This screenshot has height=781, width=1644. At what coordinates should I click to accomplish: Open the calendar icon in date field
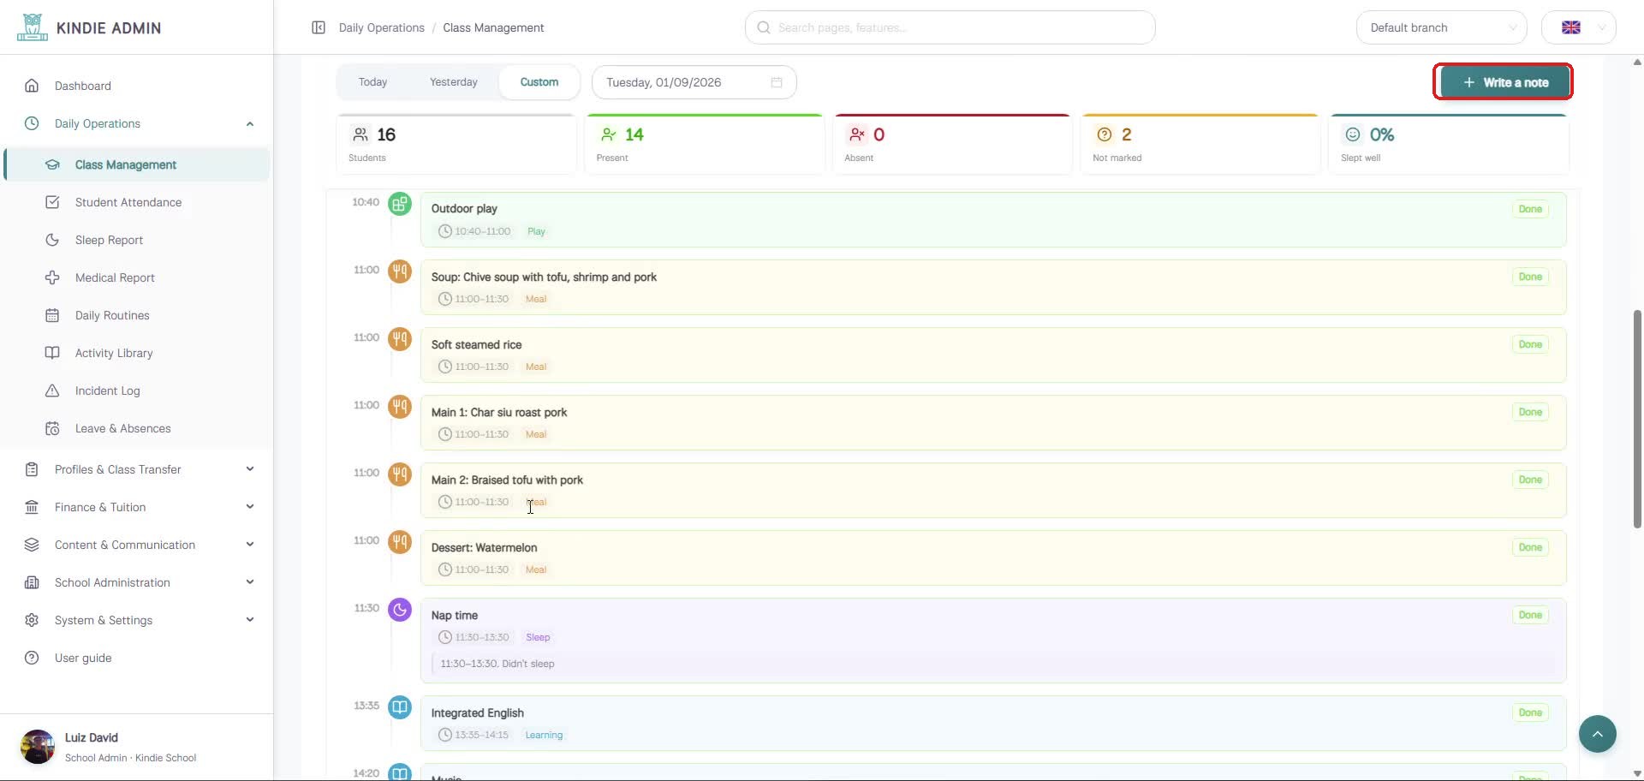(777, 82)
